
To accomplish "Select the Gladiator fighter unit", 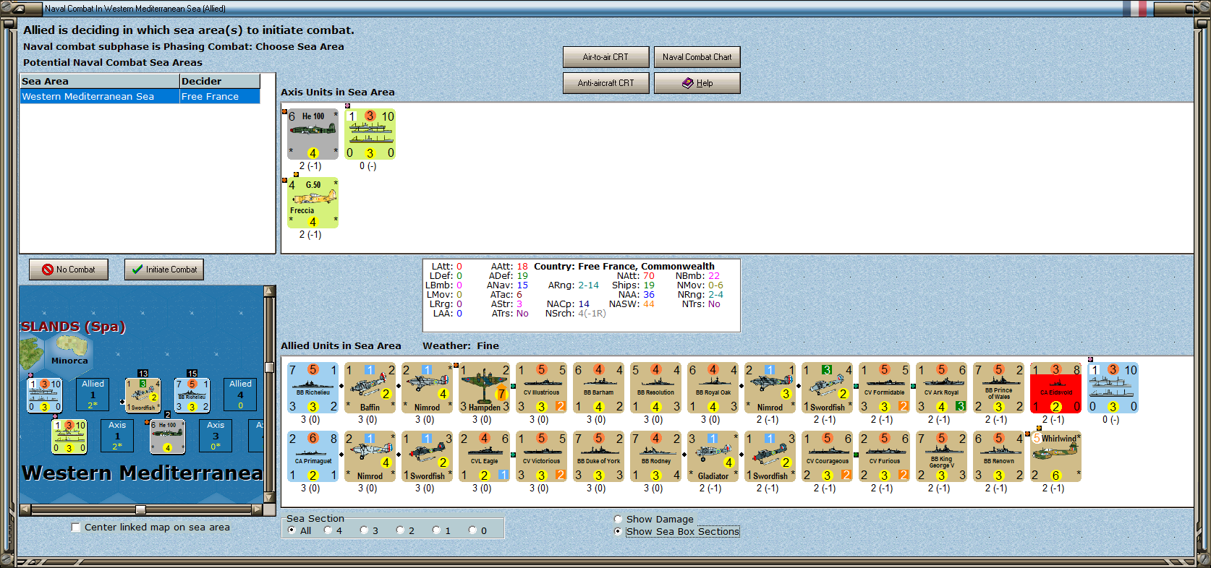I will click(713, 457).
